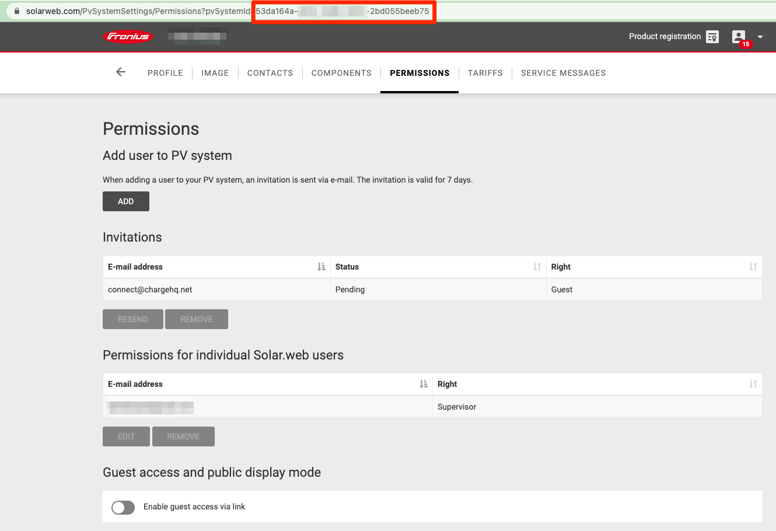Click the Add user button
776x531 pixels.
pyautogui.click(x=126, y=201)
